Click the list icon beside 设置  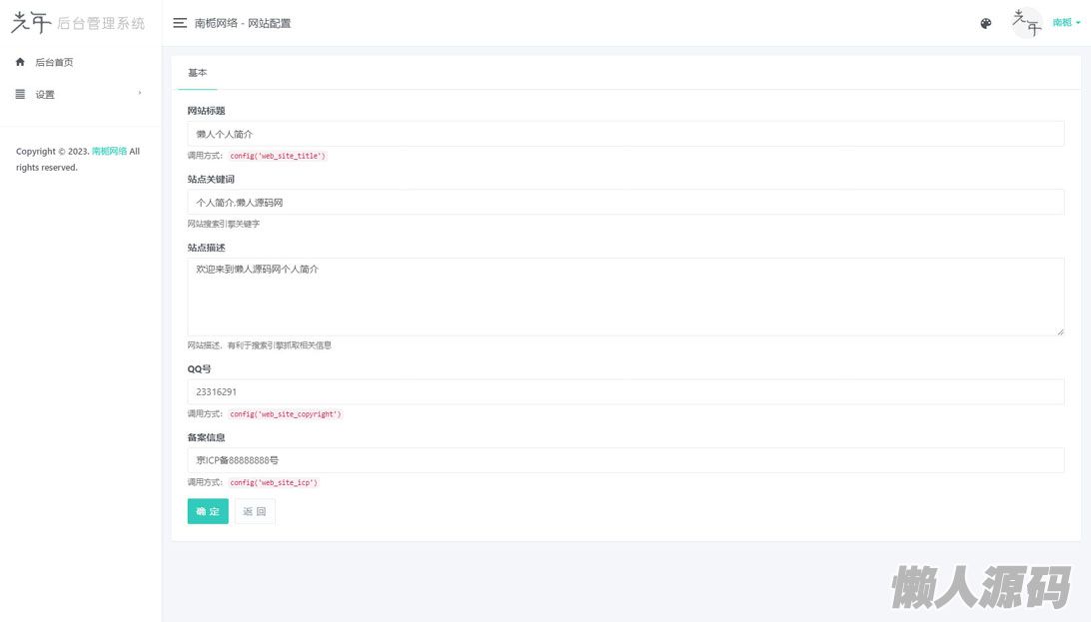point(20,94)
